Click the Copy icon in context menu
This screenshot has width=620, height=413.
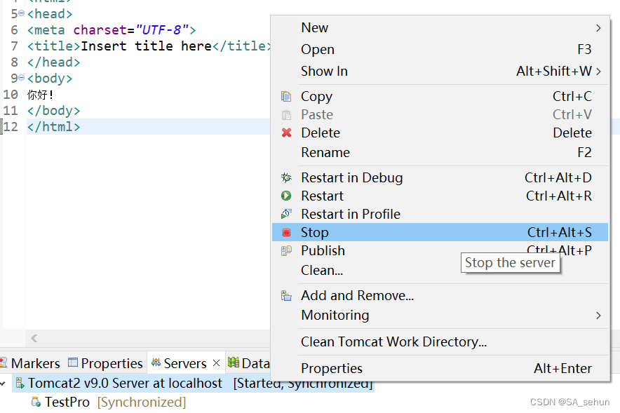point(286,97)
